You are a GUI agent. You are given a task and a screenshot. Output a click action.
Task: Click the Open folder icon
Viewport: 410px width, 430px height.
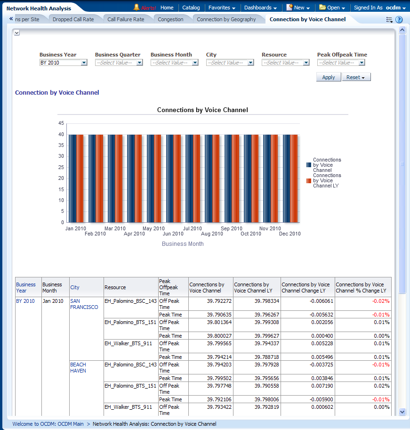point(322,8)
